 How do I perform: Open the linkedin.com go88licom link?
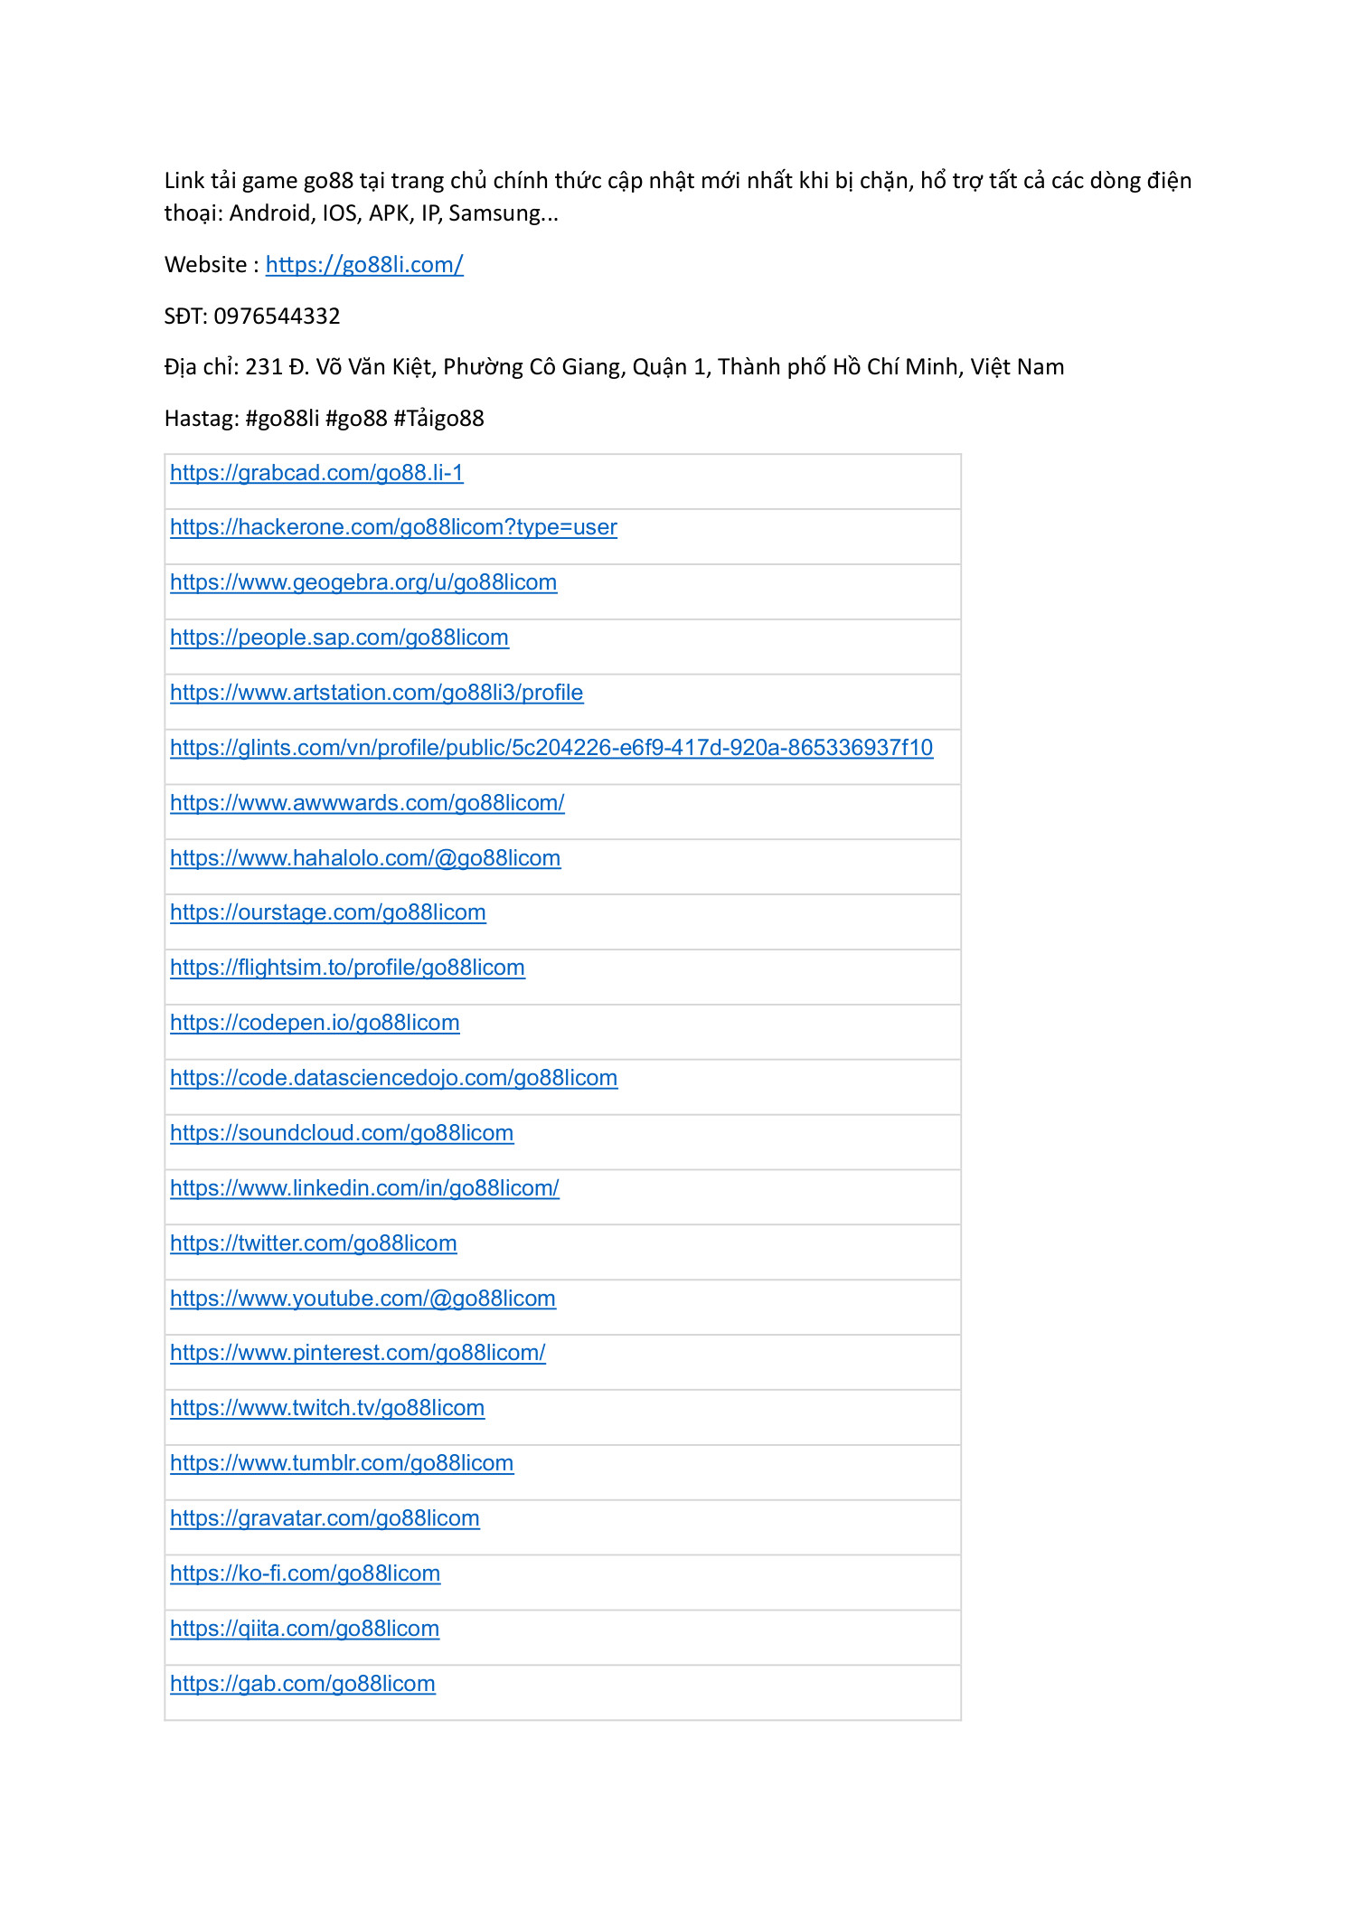tap(364, 1188)
